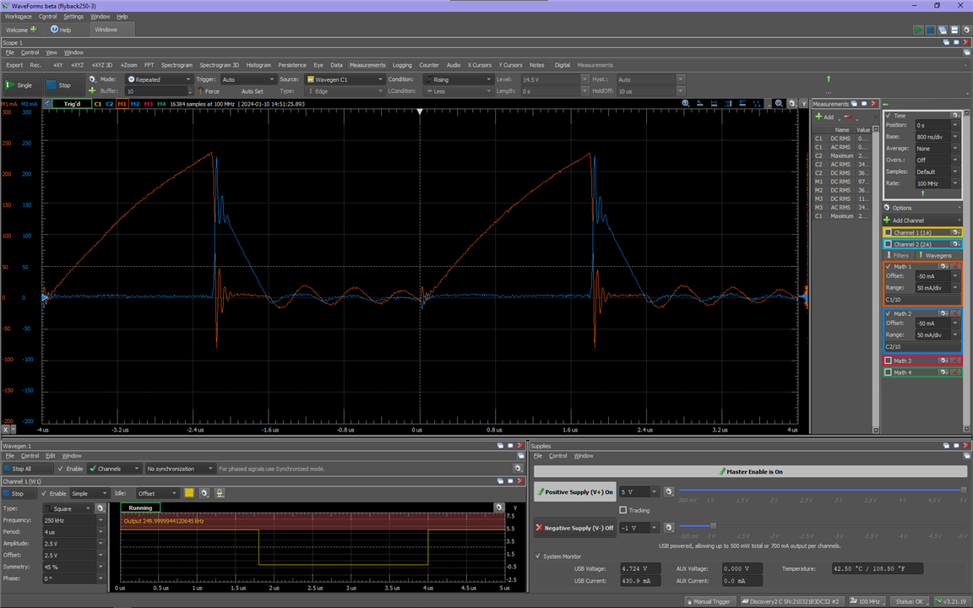Viewport: 973px width, 608px height.
Task: Click Manual Trigger in status bar
Action: pyautogui.click(x=708, y=601)
